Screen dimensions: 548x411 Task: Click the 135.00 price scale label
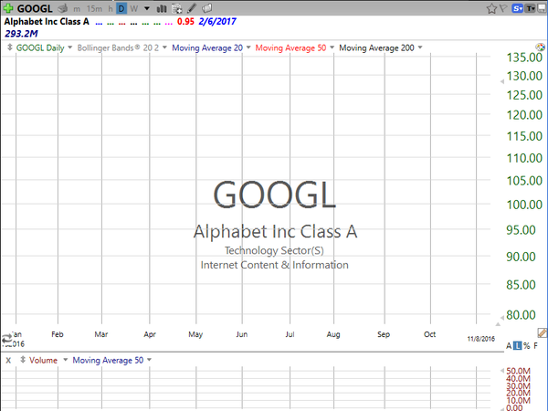[524, 58]
